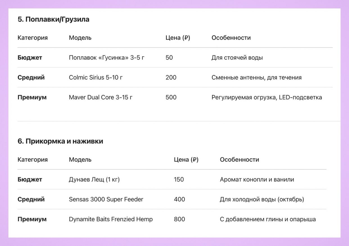Select the price value 800
349x246 pixels.
(x=179, y=219)
